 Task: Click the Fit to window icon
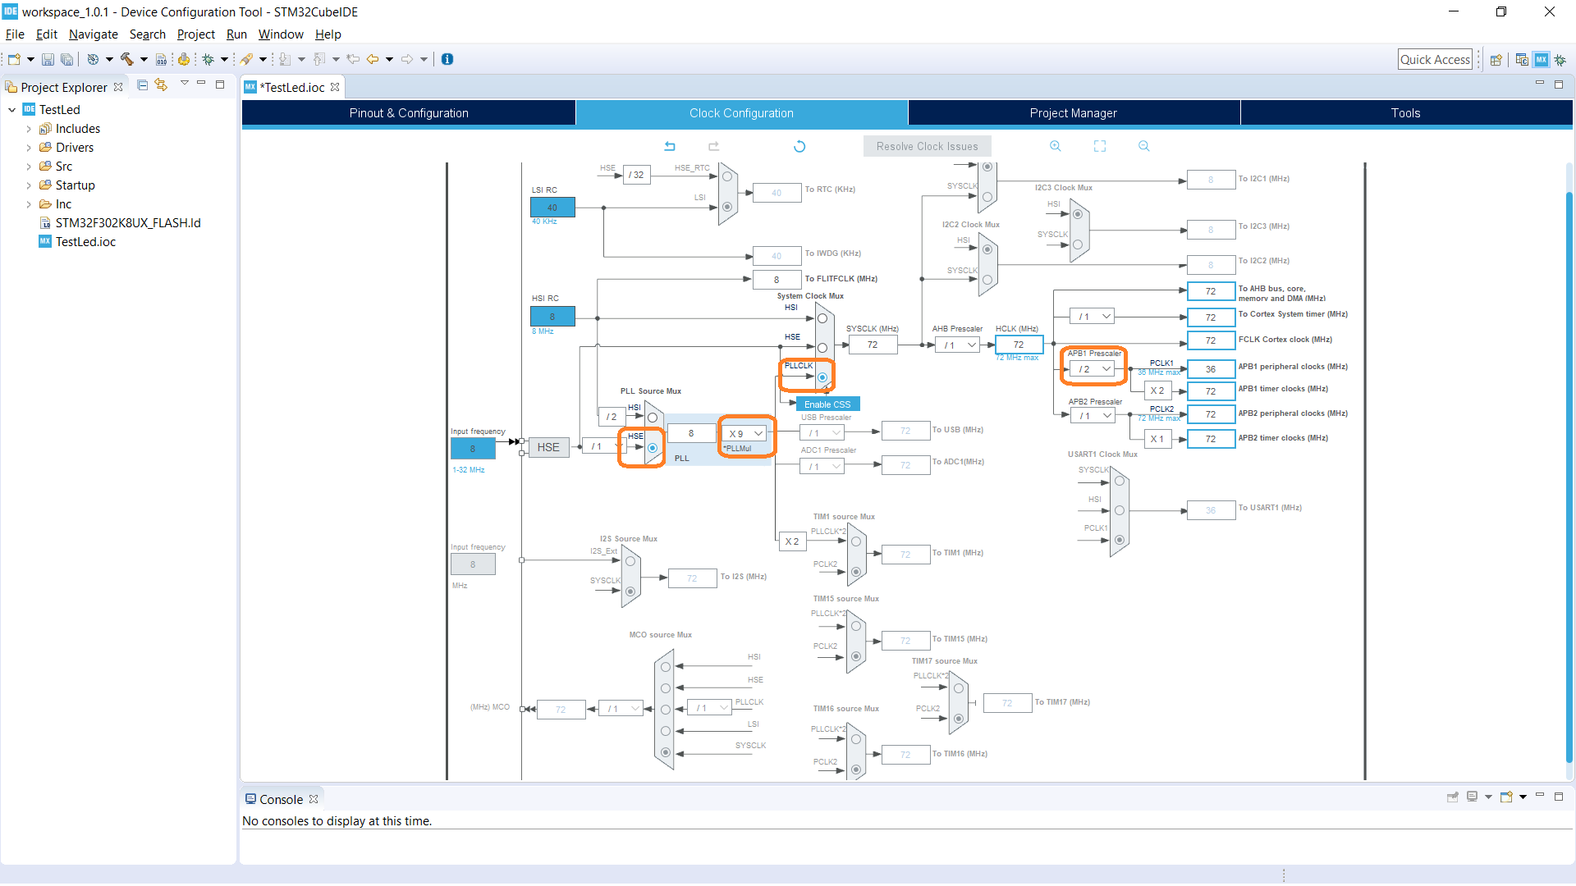point(1100,146)
